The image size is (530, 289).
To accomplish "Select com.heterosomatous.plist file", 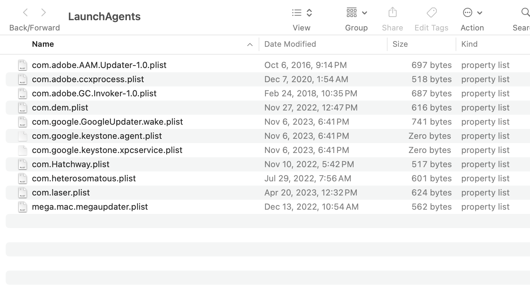I will click(x=84, y=178).
